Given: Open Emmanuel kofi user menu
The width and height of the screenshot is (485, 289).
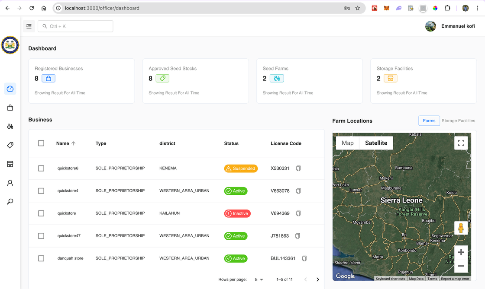Looking at the screenshot, I should 450,26.
